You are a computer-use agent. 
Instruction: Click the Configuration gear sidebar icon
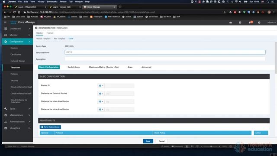(x=6, y=42)
